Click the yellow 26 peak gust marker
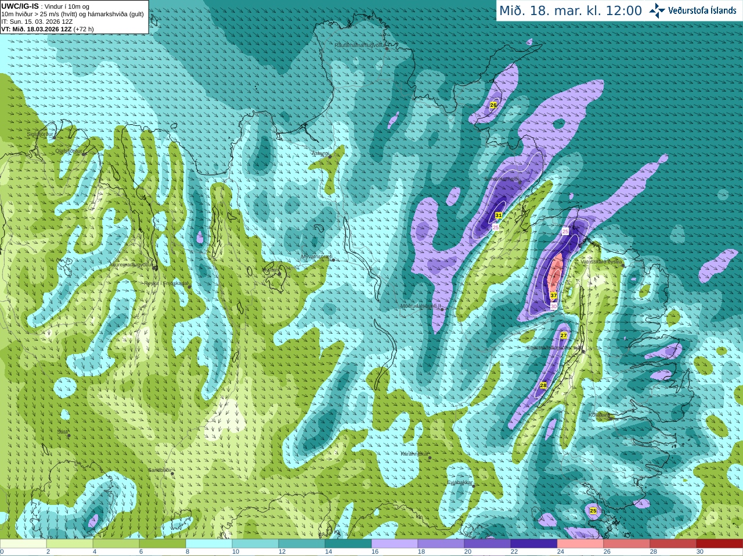Image resolution: width=743 pixels, height=556 pixels. pyautogui.click(x=493, y=105)
